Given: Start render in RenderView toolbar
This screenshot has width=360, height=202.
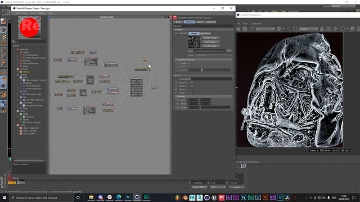Looking at the screenshot, I should [238, 29].
